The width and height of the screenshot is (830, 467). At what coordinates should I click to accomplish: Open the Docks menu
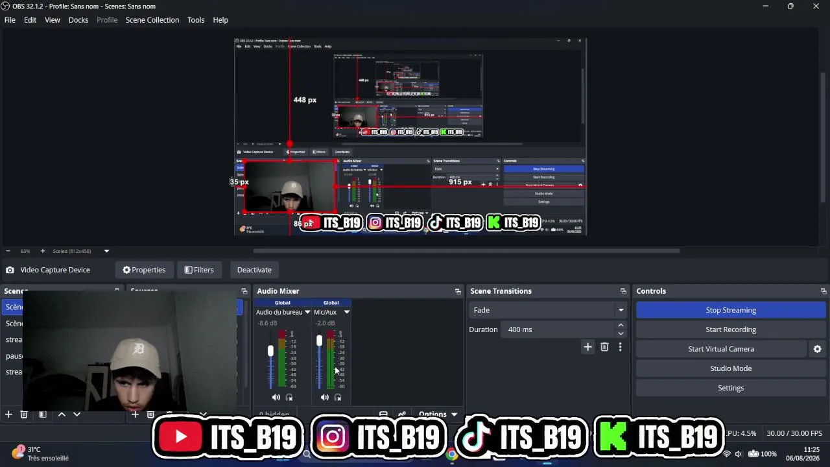(x=78, y=20)
